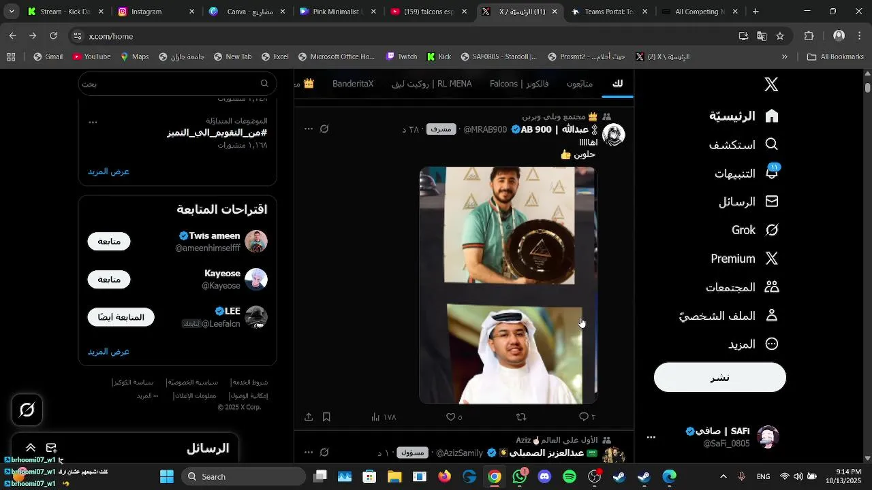Screen dimensions: 872x490
Task: Open الملف الشخصيّ profile page
Action: coord(729,316)
